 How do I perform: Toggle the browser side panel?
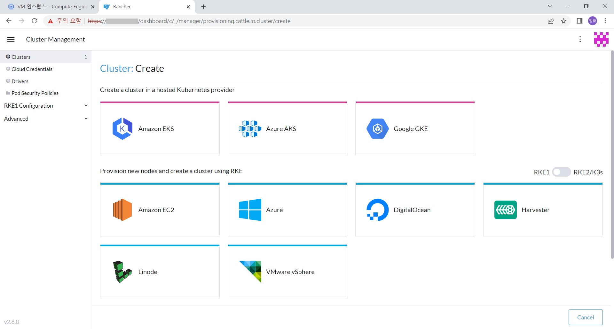[579, 21]
